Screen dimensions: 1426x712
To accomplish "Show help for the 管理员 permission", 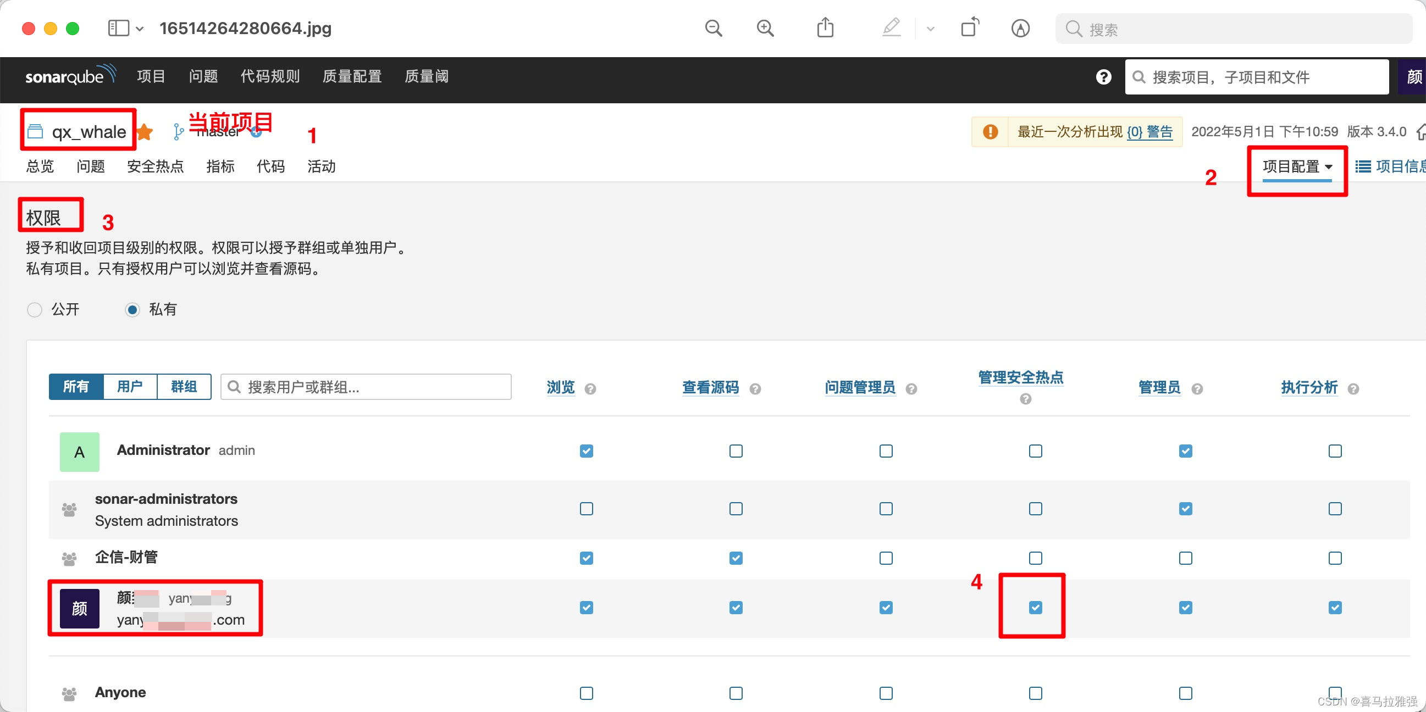I will click(x=1197, y=389).
